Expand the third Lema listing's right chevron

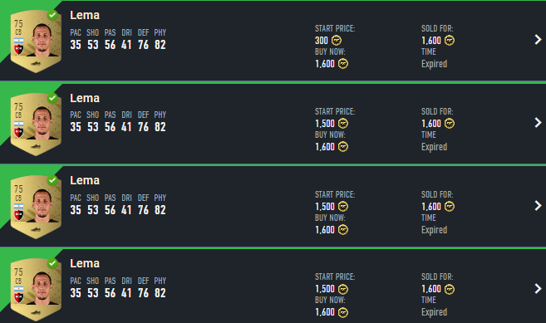click(x=538, y=206)
